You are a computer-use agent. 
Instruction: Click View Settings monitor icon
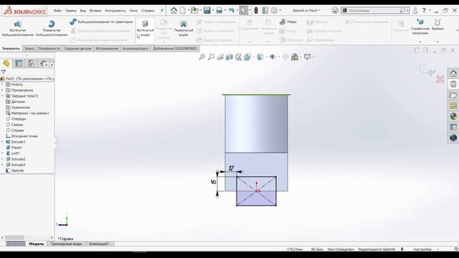307,57
